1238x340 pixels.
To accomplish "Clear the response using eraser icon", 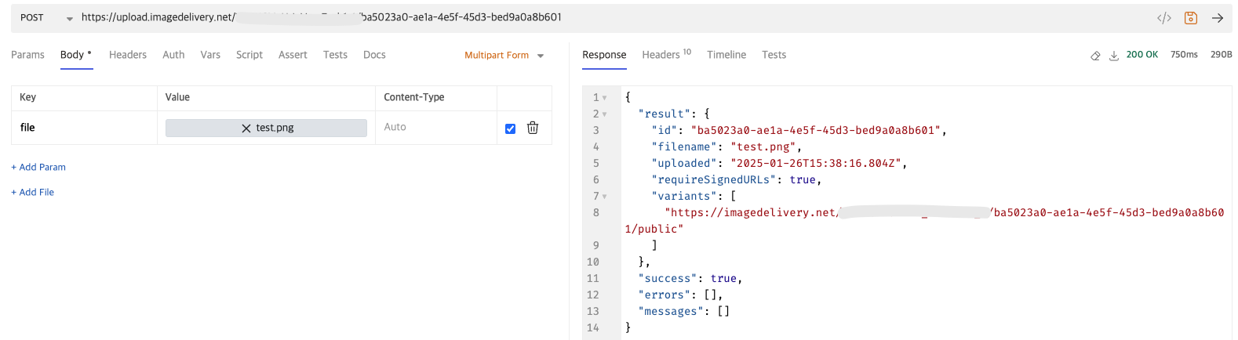I will coord(1095,56).
